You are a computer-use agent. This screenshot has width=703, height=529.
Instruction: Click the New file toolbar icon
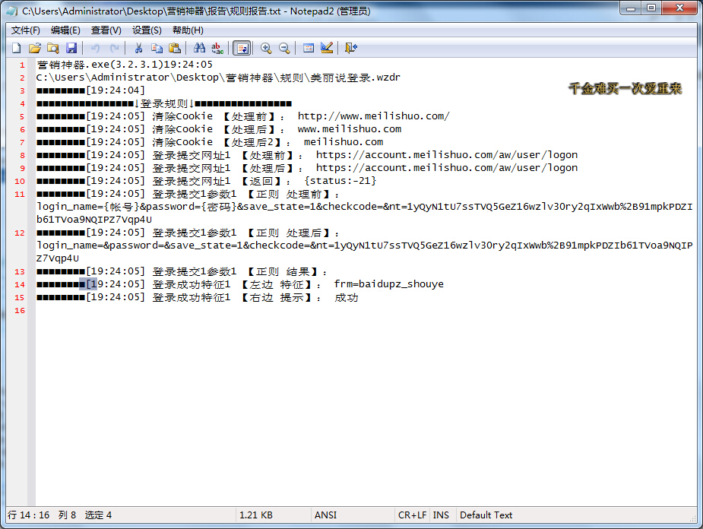click(17, 48)
